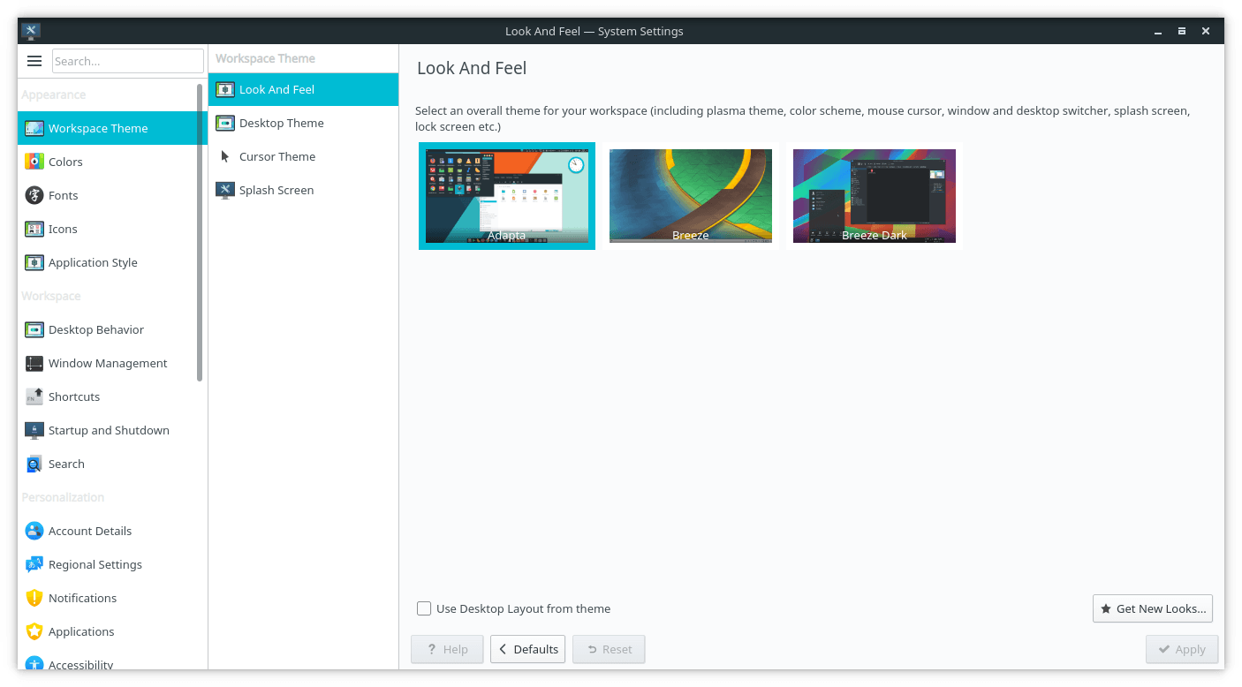Image resolution: width=1242 pixels, height=687 pixels.
Task: Select the Cursor Theme label
Action: [277, 156]
